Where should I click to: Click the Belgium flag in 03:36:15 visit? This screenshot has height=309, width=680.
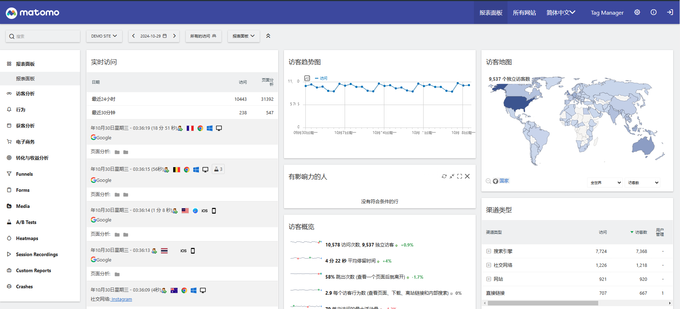[x=176, y=170]
